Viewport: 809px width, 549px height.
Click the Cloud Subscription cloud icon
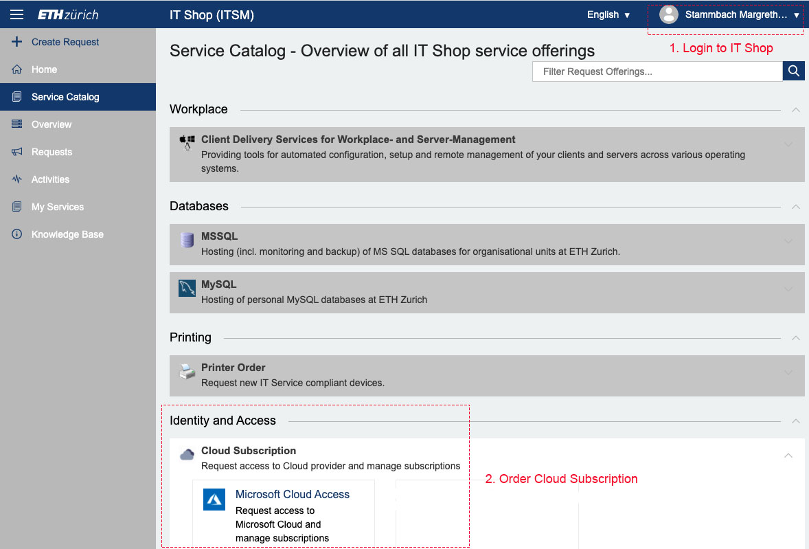187,454
